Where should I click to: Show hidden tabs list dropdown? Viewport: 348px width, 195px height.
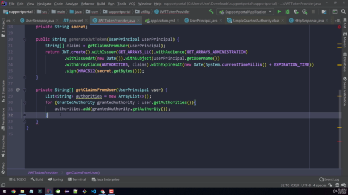tap(337, 21)
